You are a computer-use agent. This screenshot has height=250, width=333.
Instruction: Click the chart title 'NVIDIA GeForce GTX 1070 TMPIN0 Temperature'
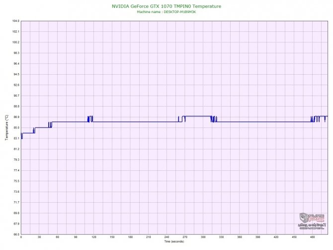(166, 6)
